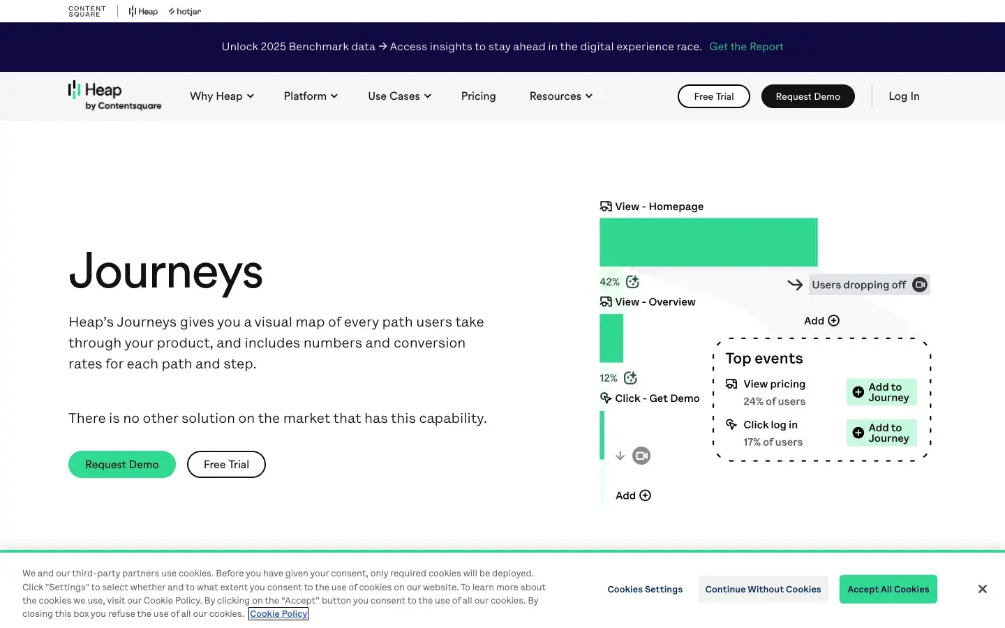Click the Contentsquare logo top left
The image size is (1005, 628).
pyautogui.click(x=87, y=11)
